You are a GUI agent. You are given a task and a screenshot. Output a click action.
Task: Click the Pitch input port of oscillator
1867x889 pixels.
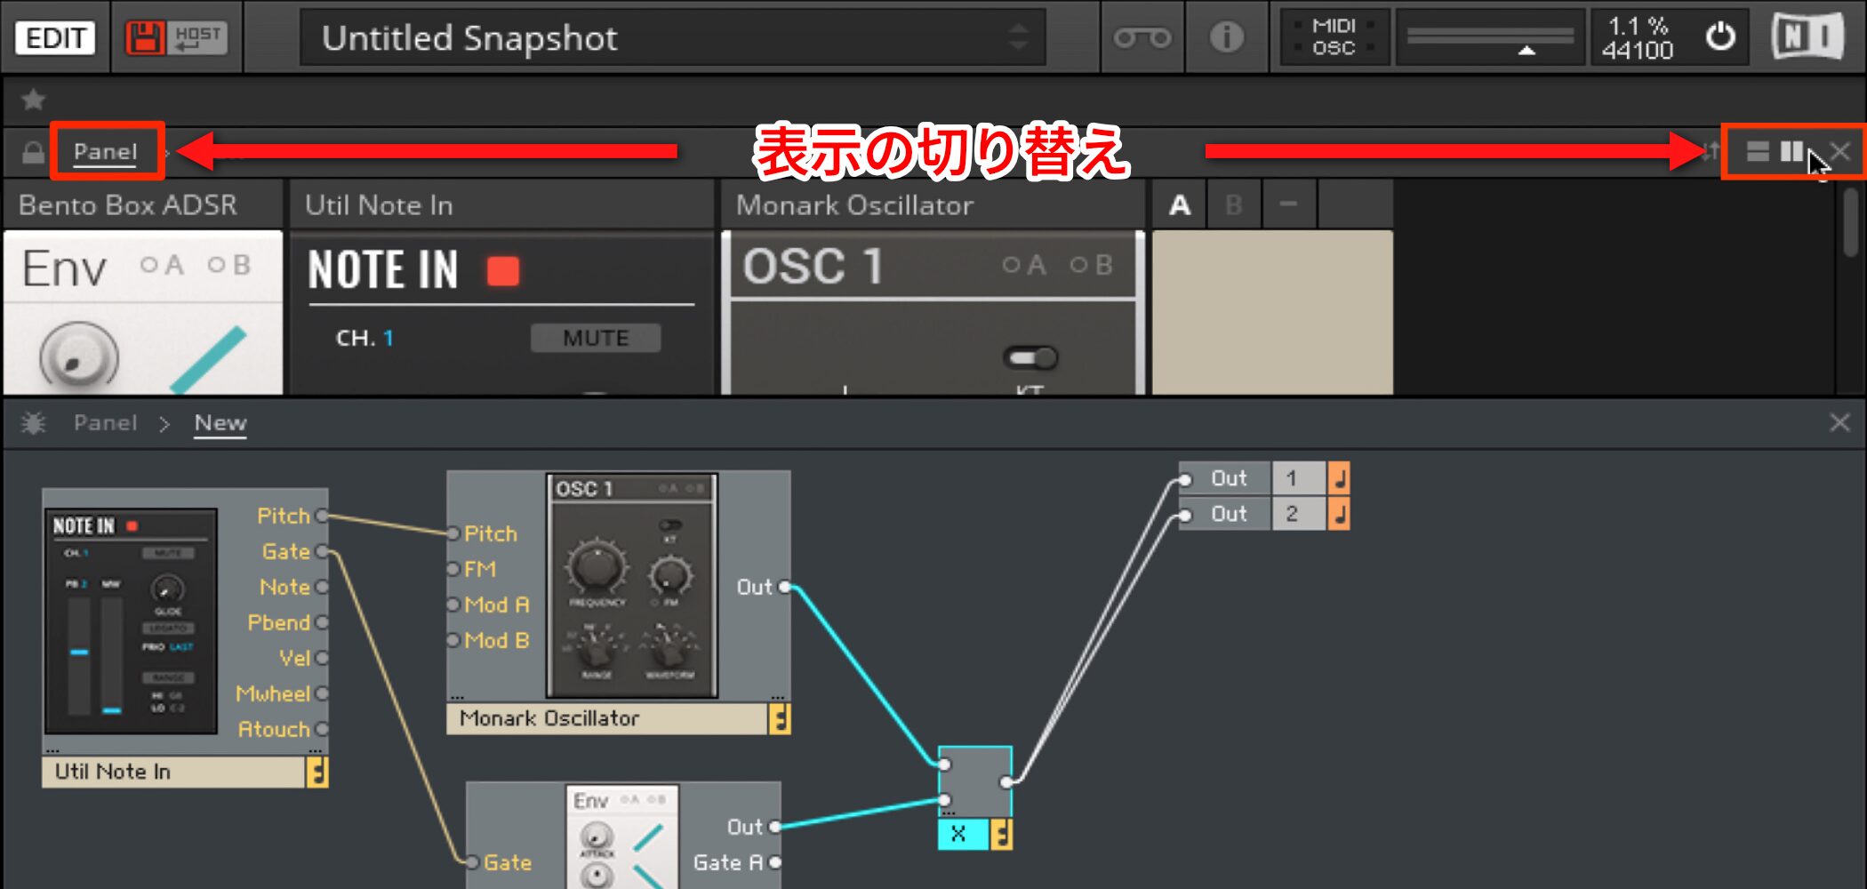point(453,533)
